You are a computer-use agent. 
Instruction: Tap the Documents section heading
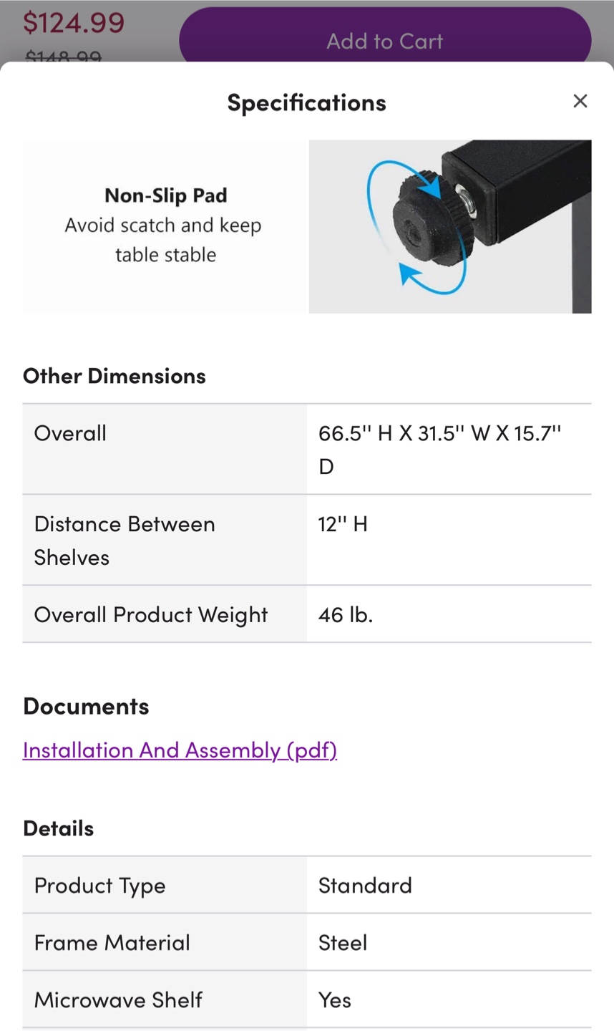(86, 707)
